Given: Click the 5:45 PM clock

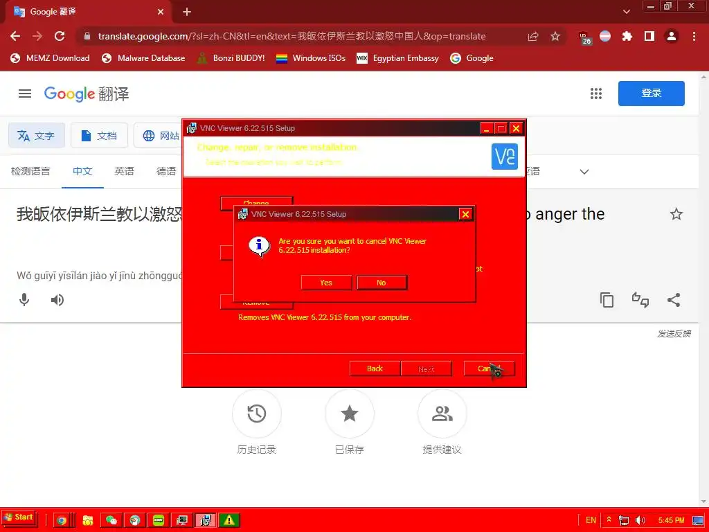Looking at the screenshot, I should [x=672, y=520].
